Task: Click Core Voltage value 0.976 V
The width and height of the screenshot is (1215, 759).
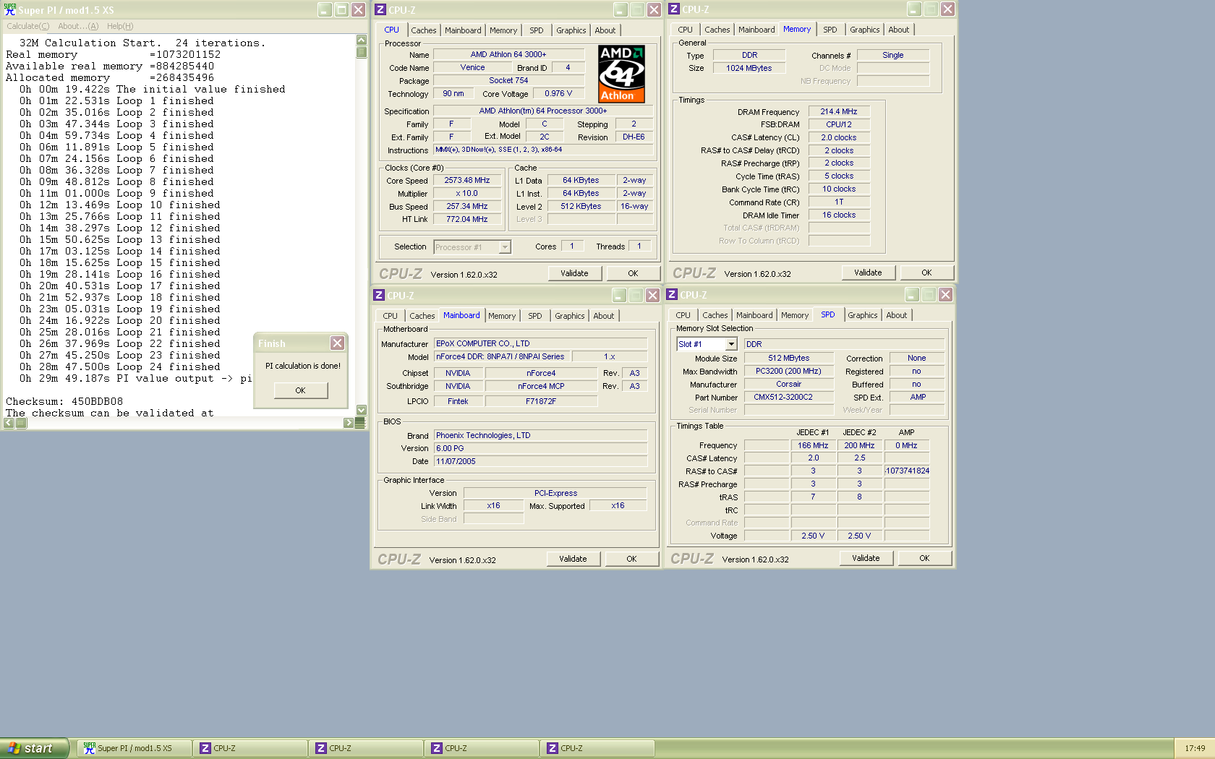Action: (558, 94)
